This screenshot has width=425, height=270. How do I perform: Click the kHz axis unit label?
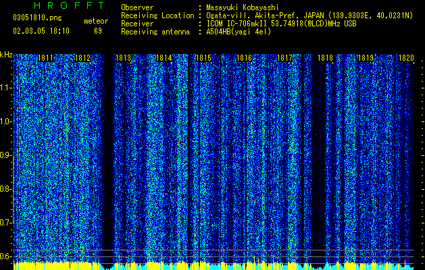[6, 55]
